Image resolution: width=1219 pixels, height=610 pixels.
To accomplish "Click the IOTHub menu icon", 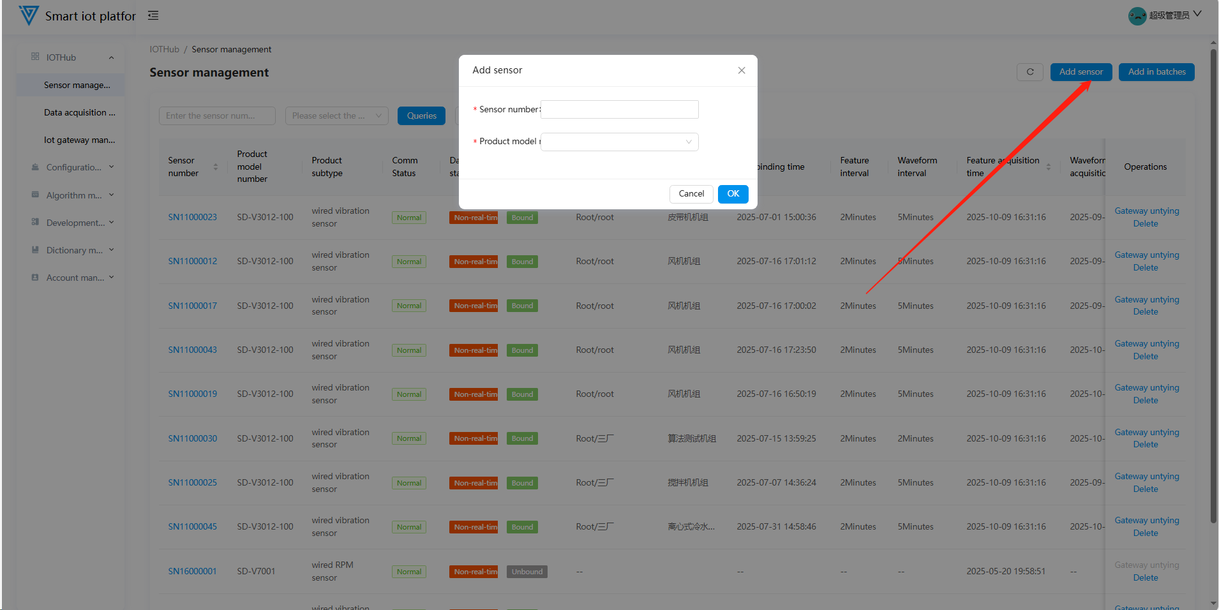I will (x=35, y=57).
